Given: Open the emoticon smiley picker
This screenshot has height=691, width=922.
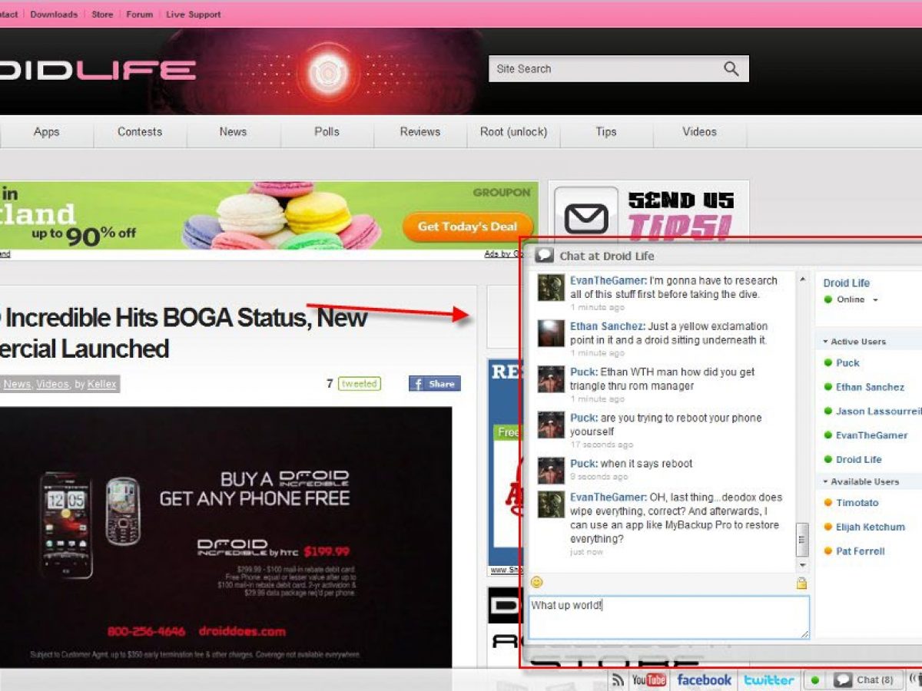Looking at the screenshot, I should [537, 582].
